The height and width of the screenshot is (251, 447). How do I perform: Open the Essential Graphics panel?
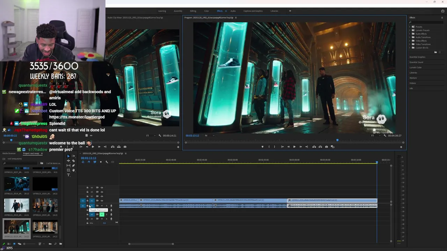pos(417,57)
